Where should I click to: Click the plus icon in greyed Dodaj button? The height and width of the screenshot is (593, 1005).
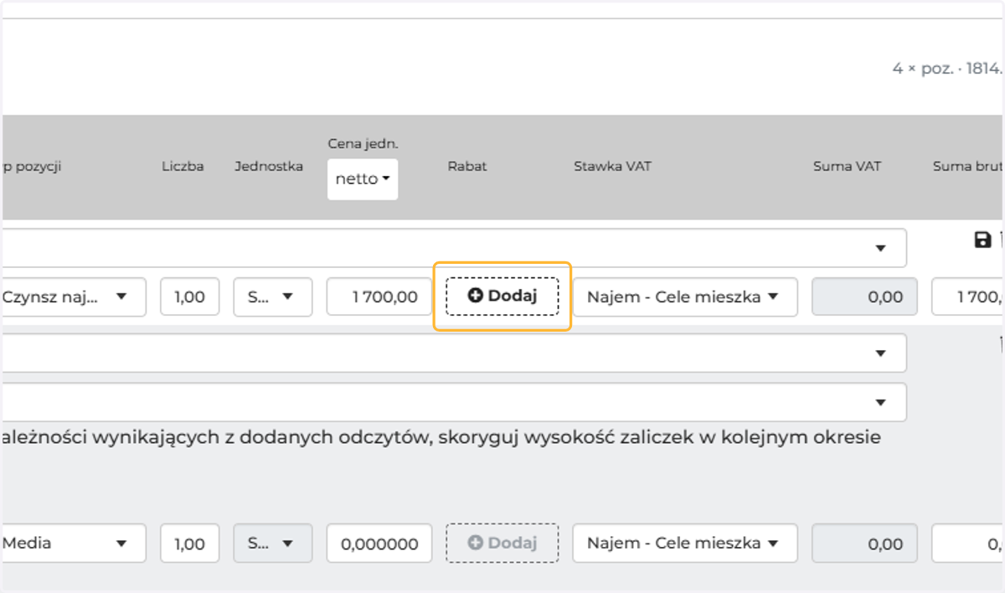[476, 542]
